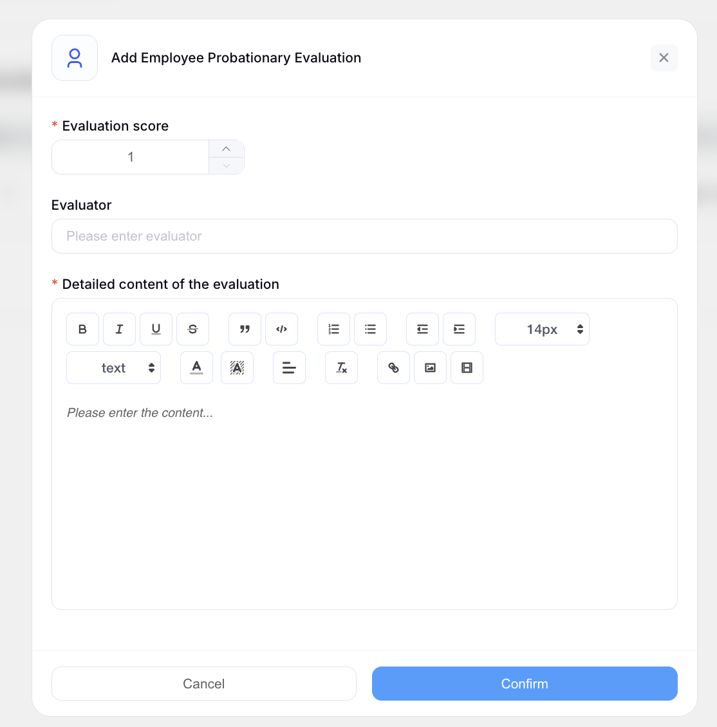Open the text alignment options
The image size is (717, 727).
click(x=289, y=367)
